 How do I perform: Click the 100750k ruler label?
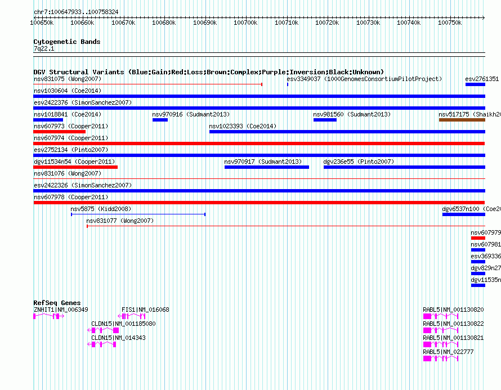(x=450, y=23)
